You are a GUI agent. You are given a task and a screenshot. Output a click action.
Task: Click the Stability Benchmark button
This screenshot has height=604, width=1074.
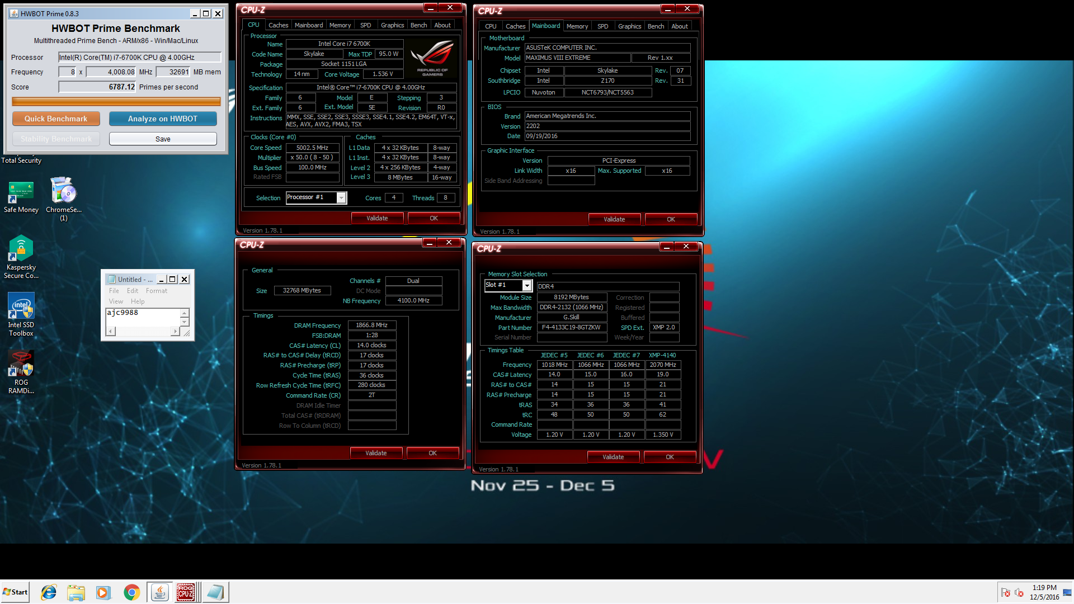tap(56, 139)
